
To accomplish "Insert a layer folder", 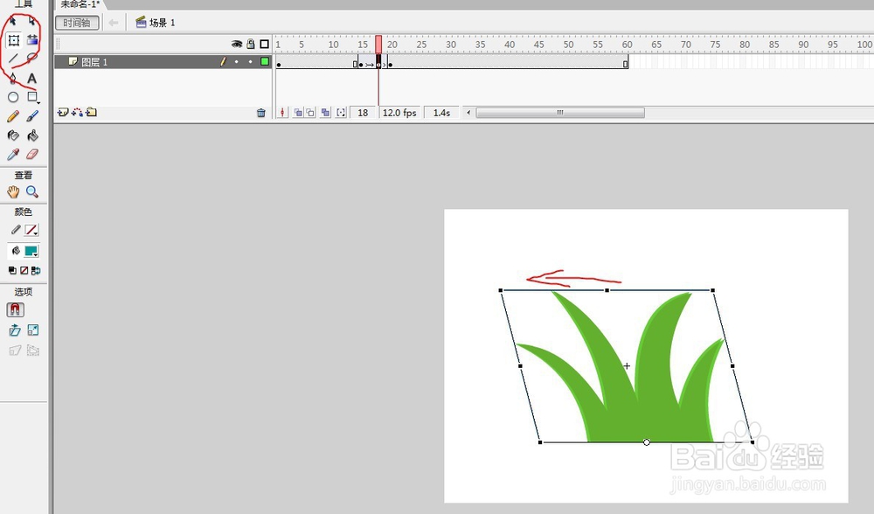I will coord(92,113).
